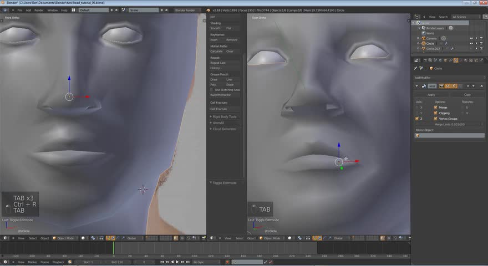Image resolution: width=488 pixels, height=266 pixels.
Task: Collapse the Mirror modifier panel
Action: click(x=416, y=86)
